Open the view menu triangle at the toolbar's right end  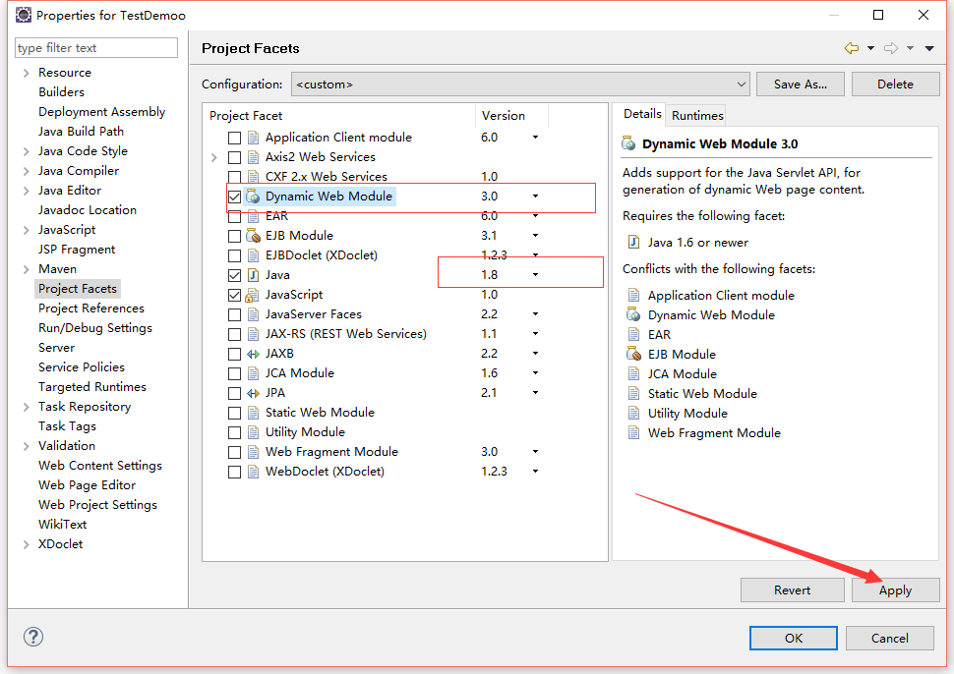coord(929,48)
